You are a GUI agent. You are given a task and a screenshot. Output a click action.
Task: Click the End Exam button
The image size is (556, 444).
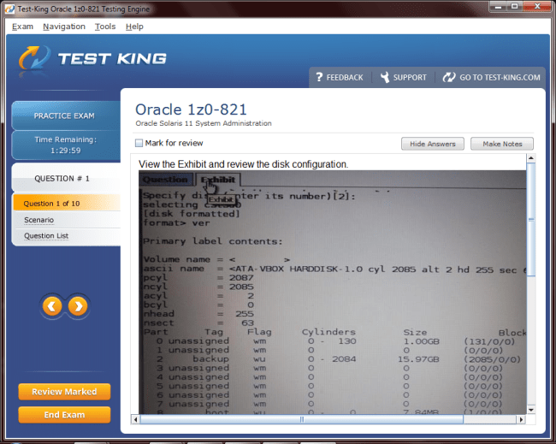pos(64,415)
